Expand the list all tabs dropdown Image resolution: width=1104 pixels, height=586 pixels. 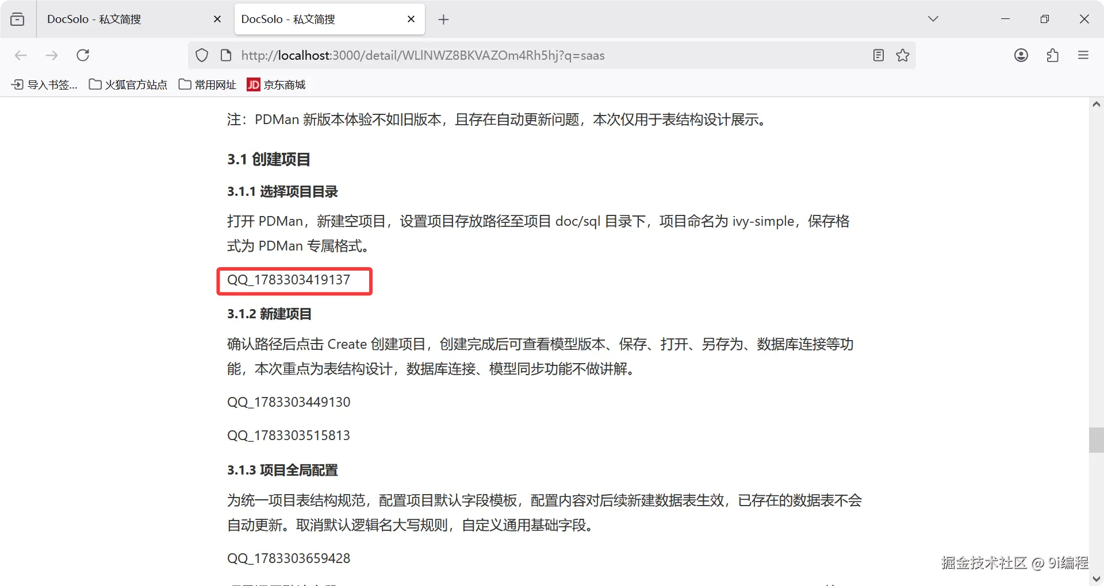point(933,19)
